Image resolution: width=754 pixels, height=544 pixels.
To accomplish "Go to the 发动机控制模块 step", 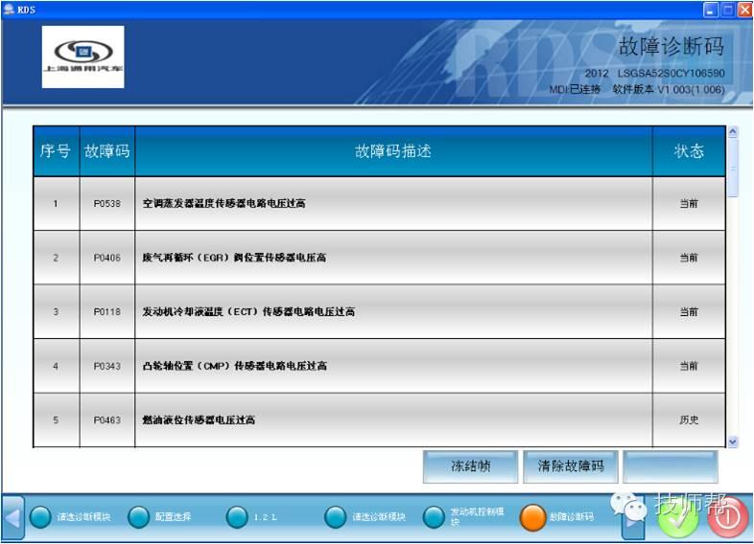I will (463, 517).
